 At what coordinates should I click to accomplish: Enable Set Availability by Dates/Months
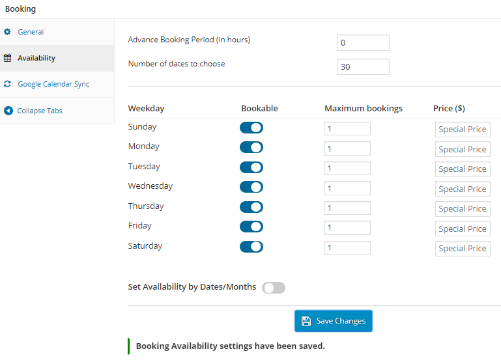pyautogui.click(x=274, y=288)
